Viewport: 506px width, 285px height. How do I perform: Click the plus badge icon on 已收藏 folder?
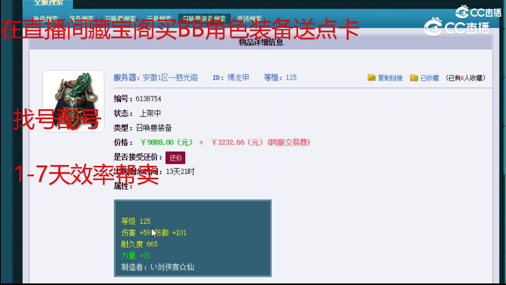click(x=416, y=79)
